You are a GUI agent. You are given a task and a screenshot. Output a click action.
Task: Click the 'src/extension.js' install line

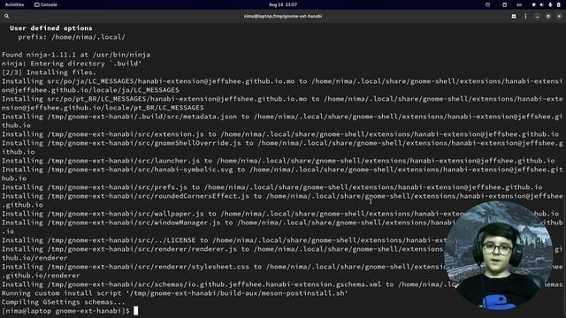[280, 134]
